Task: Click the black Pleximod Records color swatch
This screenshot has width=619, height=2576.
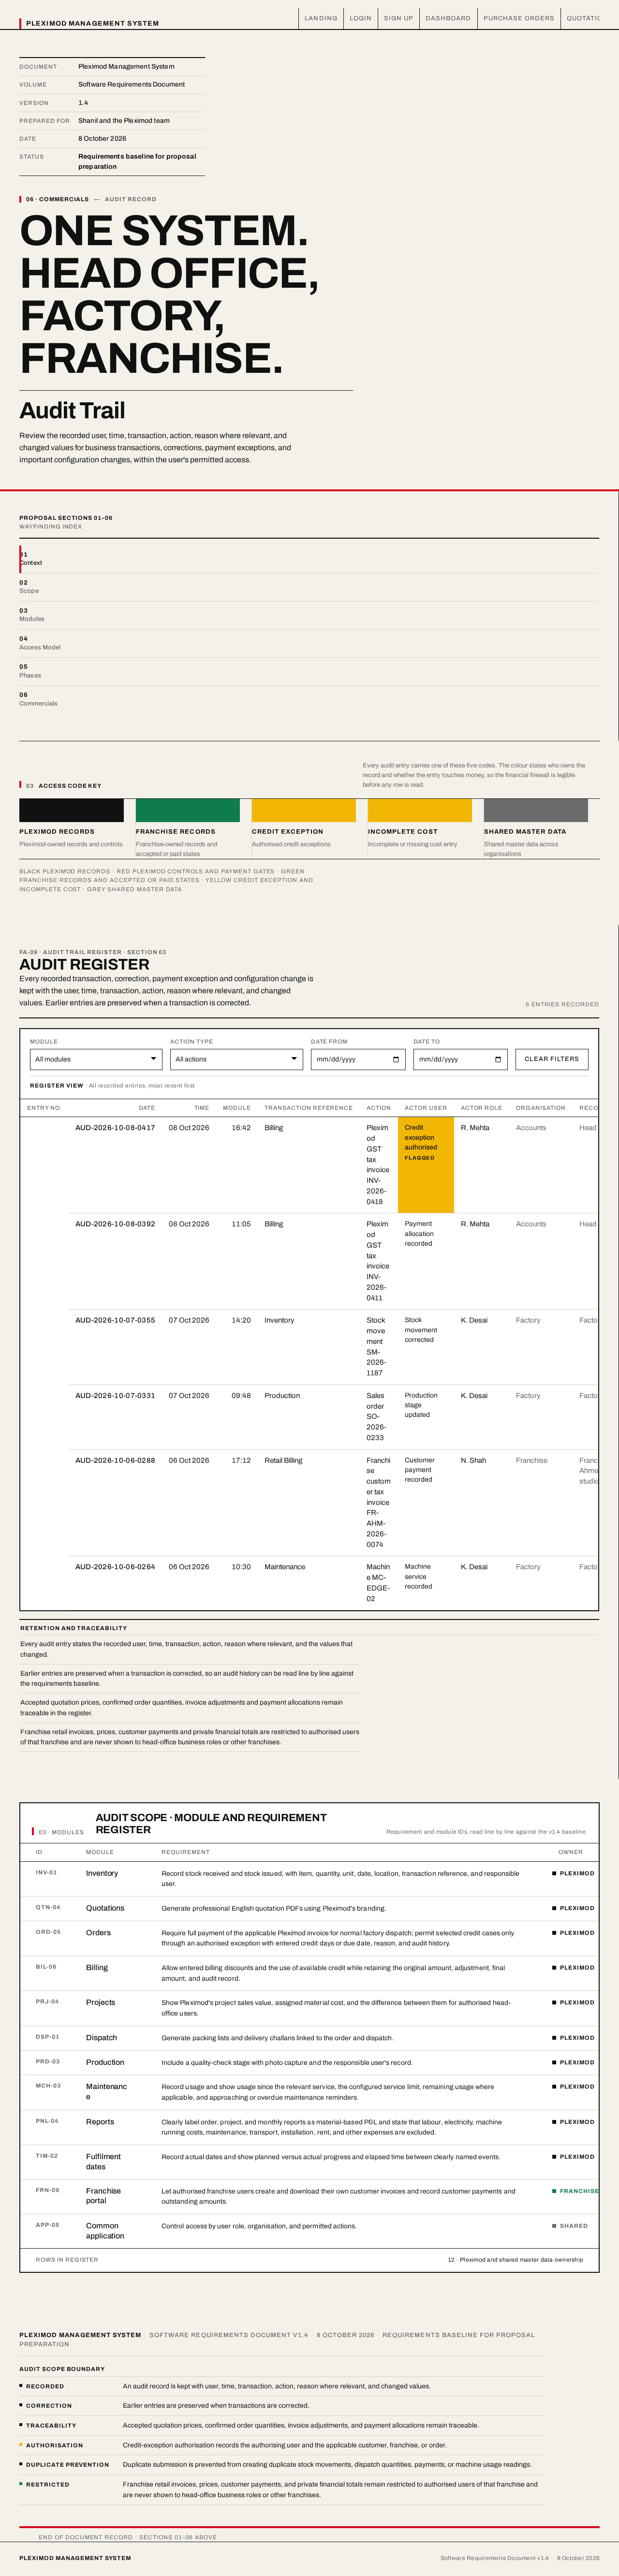Action: [71, 810]
